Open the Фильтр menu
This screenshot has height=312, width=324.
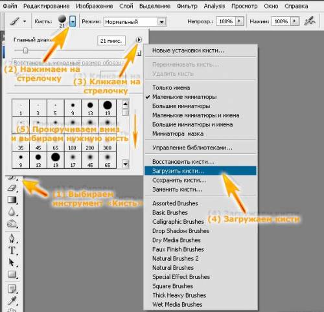(187, 6)
